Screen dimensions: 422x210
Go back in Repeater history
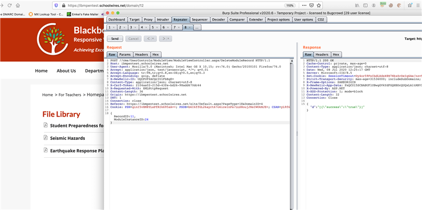[148, 39]
